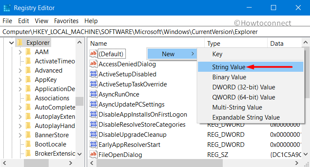Click the Explorer folder icon in tree
The width and height of the screenshot is (310, 167).
(20, 43)
